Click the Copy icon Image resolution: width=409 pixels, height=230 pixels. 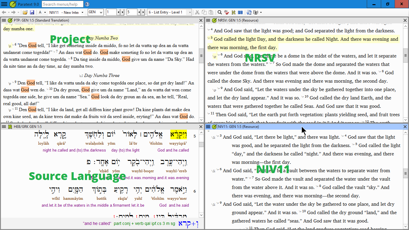(x=204, y=12)
